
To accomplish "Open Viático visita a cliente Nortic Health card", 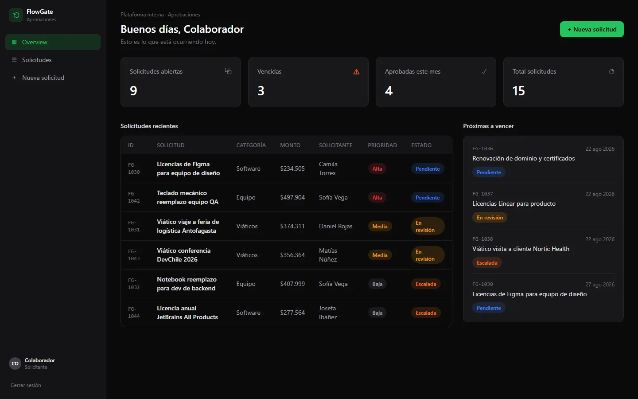I will click(x=543, y=251).
